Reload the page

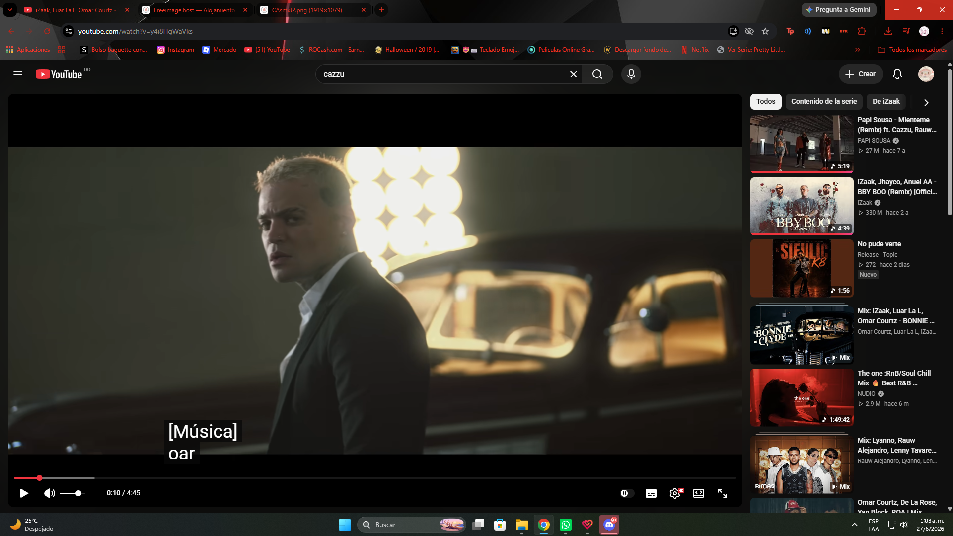pos(47,31)
